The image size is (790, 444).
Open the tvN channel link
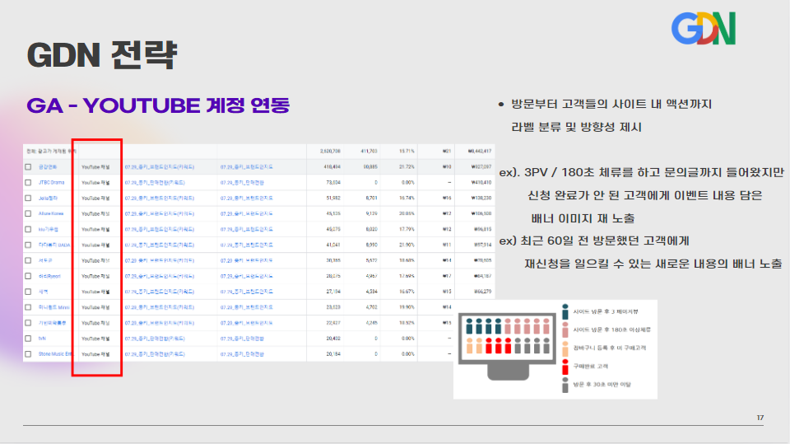pyautogui.click(x=42, y=339)
